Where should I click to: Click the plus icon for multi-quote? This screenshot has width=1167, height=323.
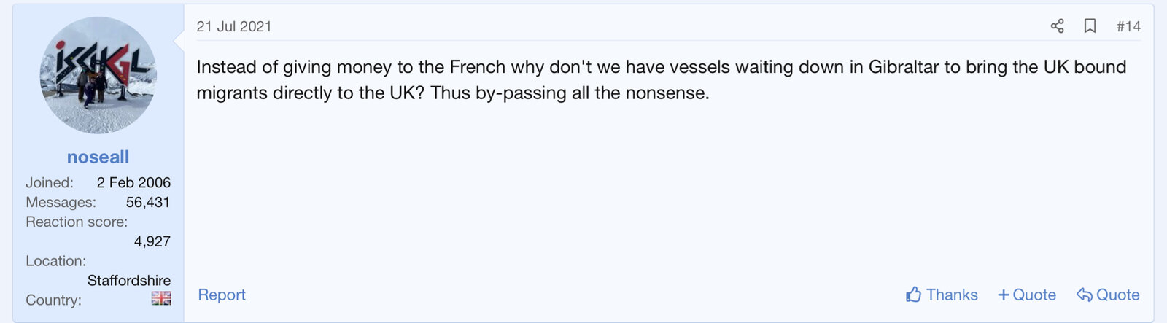(1004, 295)
